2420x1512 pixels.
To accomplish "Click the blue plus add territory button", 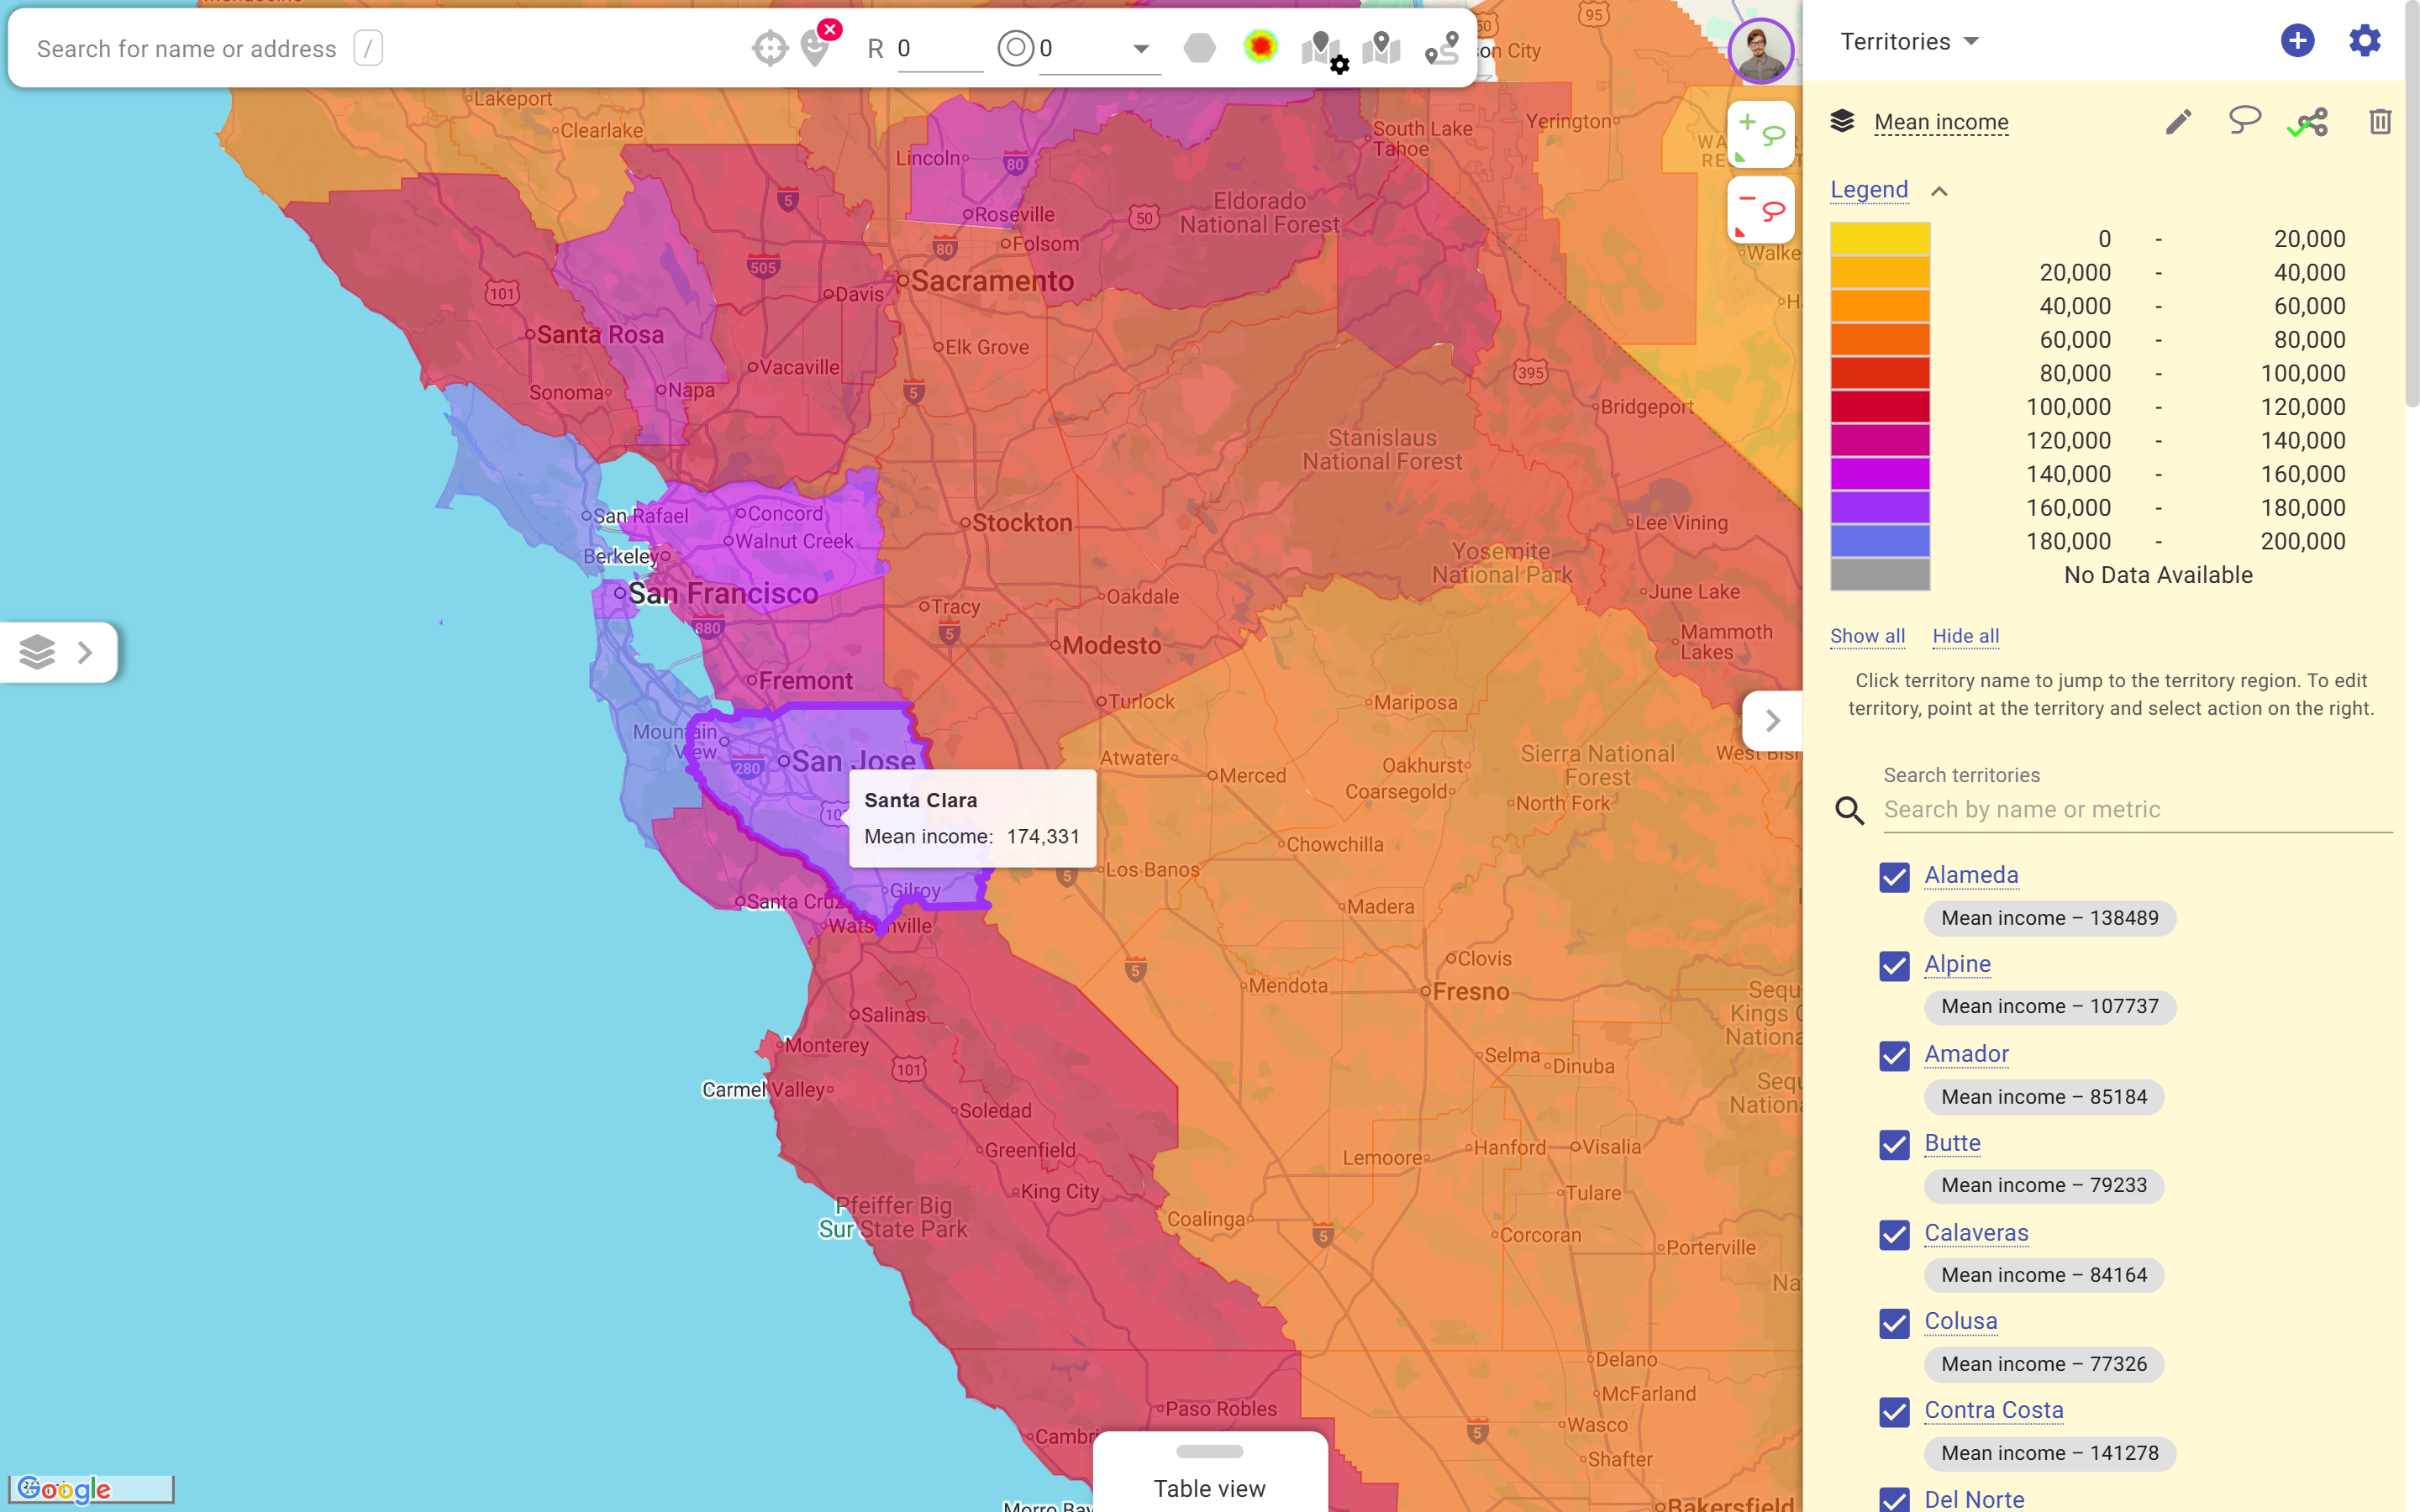I will pos(2297,41).
